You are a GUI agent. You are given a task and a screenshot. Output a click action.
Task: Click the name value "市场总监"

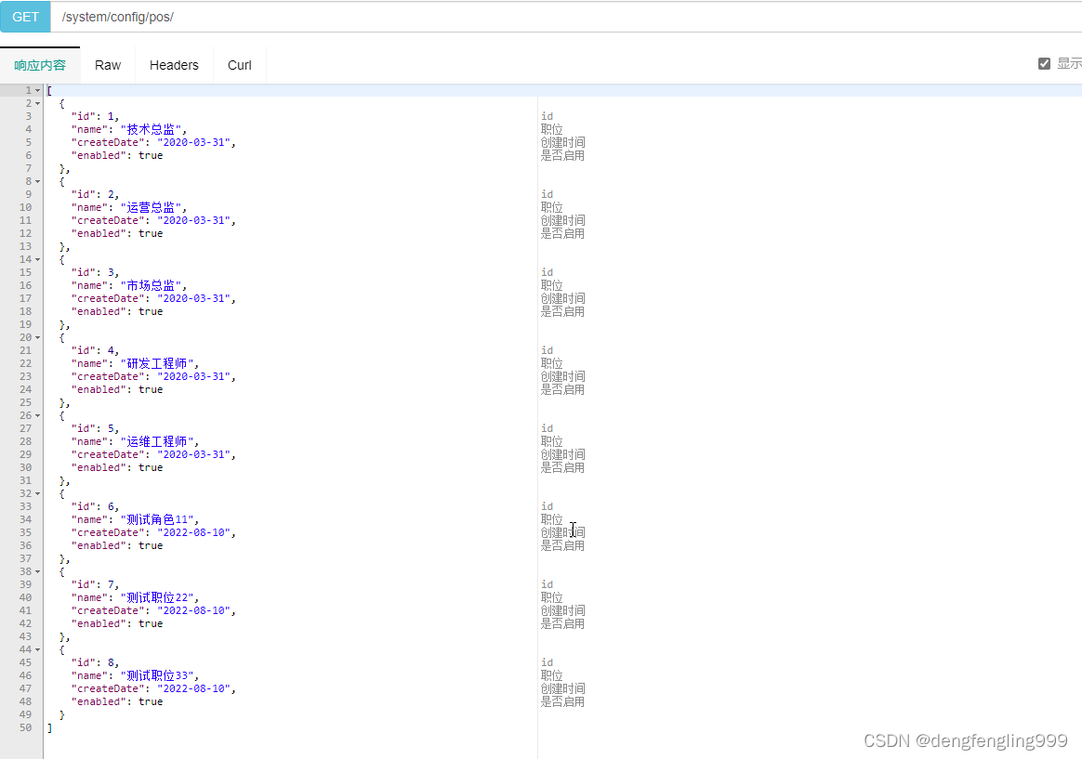[x=152, y=284]
